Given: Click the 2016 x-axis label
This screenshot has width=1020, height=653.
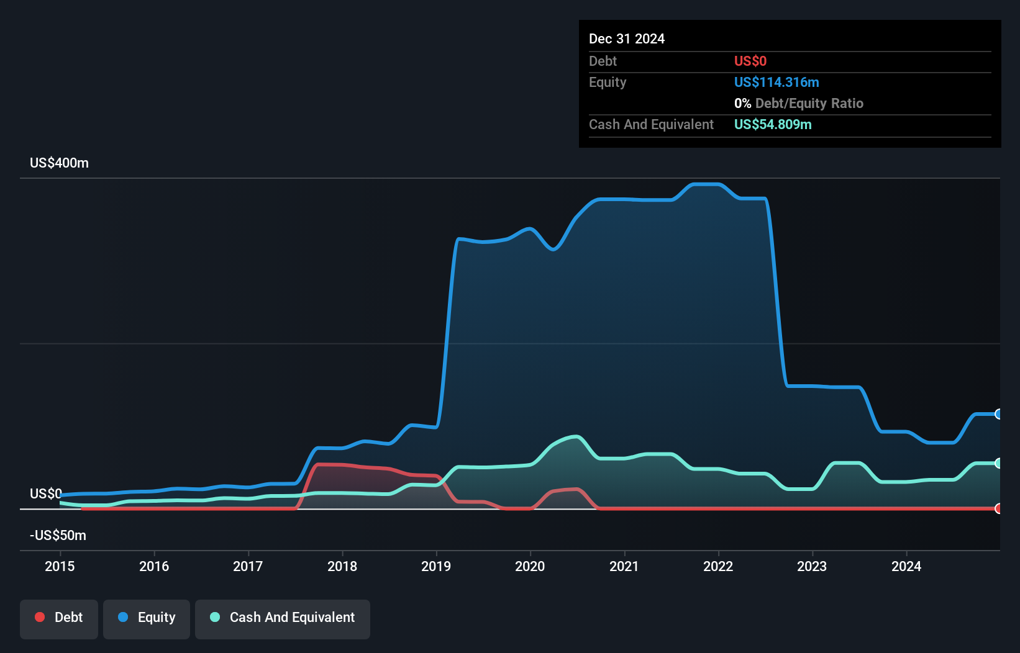Looking at the screenshot, I should [x=154, y=566].
